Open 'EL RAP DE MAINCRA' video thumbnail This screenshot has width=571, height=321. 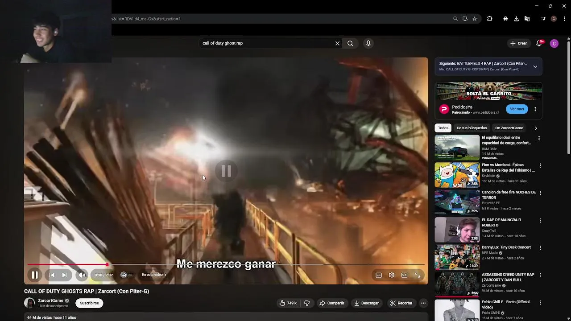457,230
